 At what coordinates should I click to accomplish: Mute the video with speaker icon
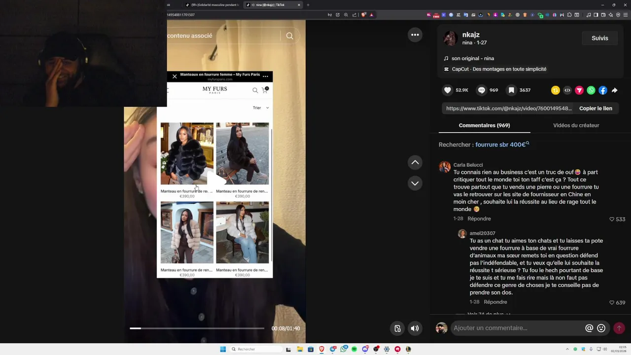click(x=415, y=328)
